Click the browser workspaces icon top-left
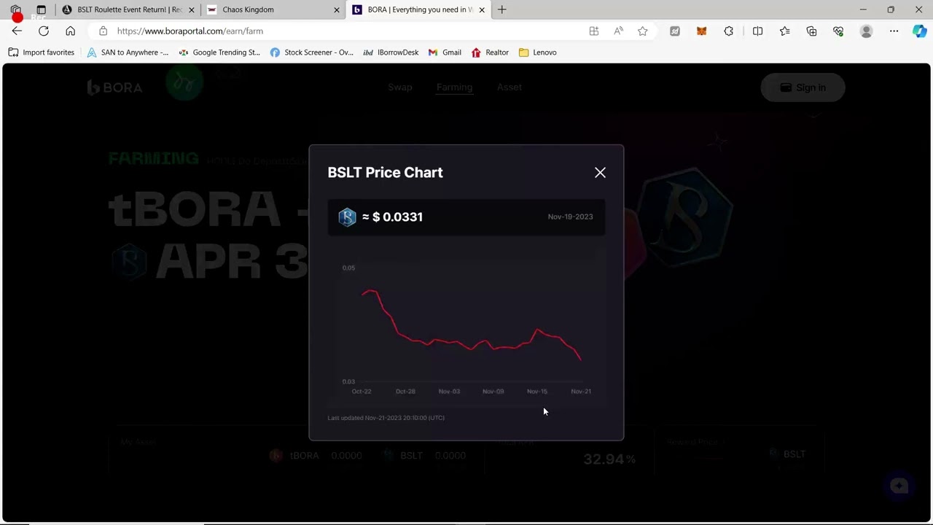Viewport: 933px width, 525px height. point(15,9)
